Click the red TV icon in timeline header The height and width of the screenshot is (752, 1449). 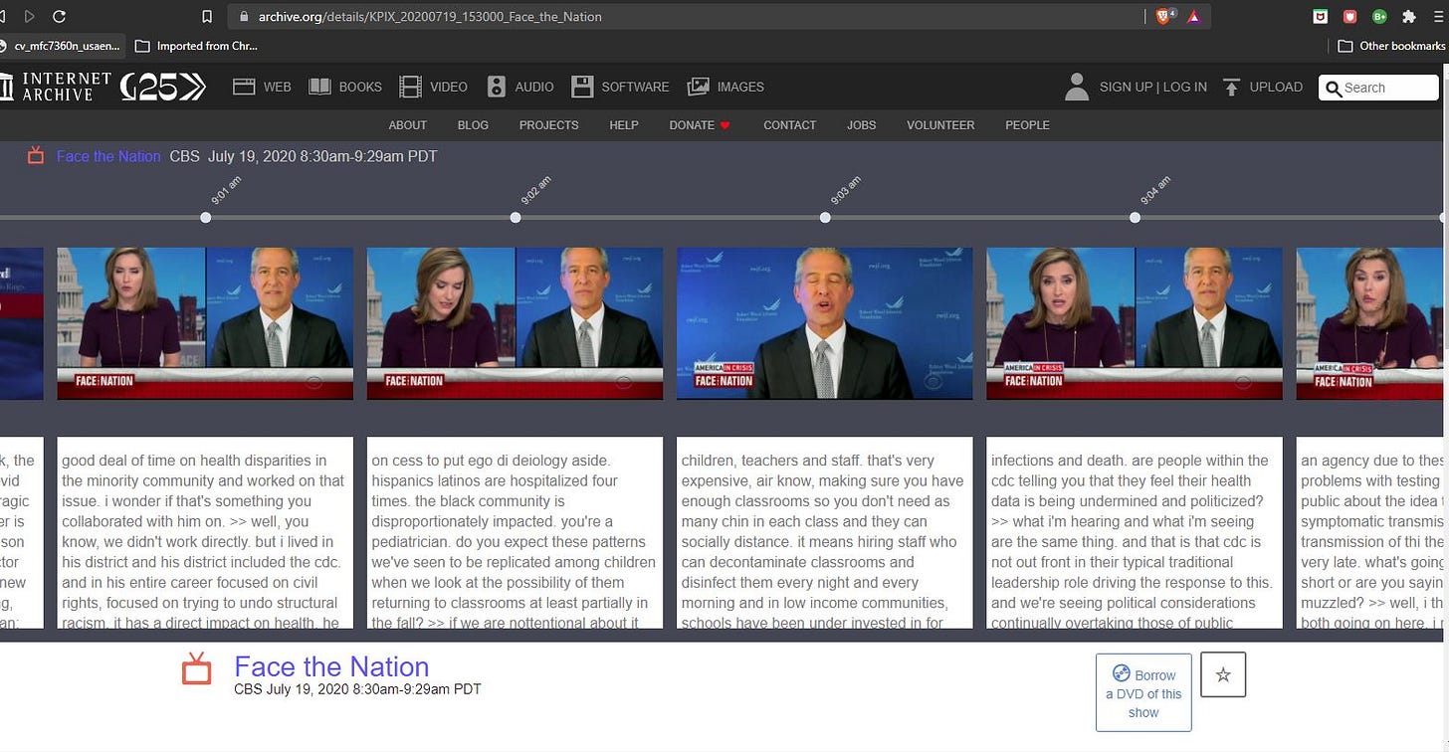[36, 155]
